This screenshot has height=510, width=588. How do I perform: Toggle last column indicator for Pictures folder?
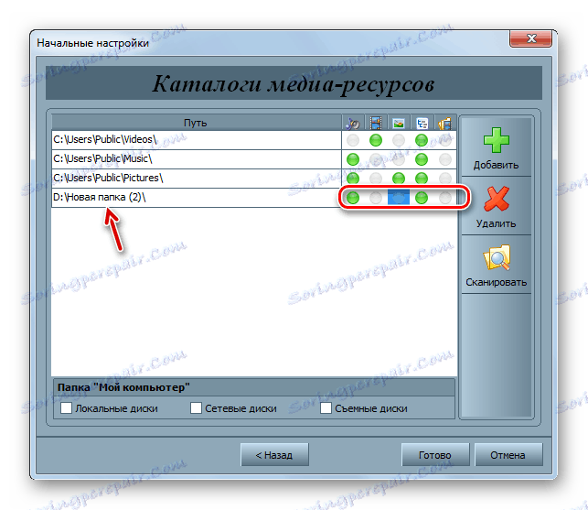(x=444, y=178)
